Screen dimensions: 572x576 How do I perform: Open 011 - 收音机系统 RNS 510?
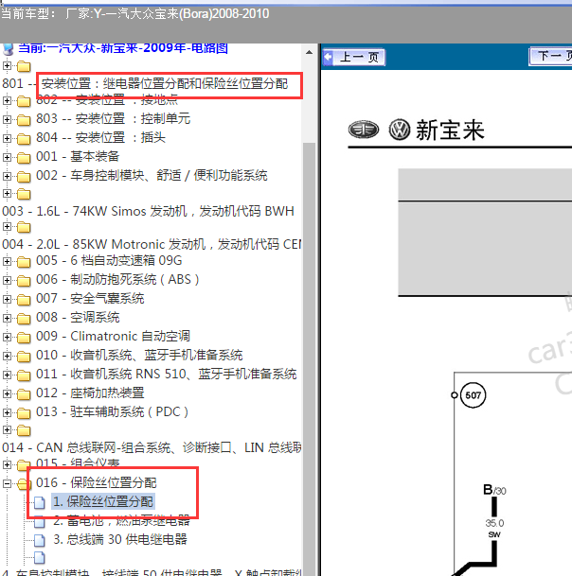pyautogui.click(x=167, y=374)
